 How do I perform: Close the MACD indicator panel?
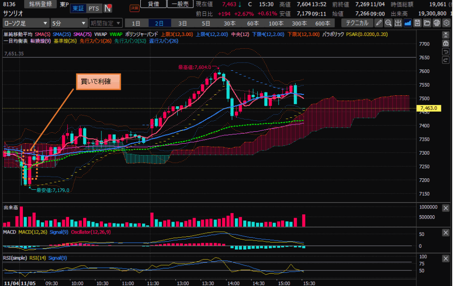pos(446,233)
